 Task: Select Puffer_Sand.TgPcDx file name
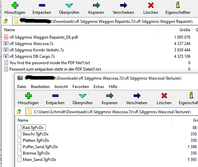tap(40, 147)
